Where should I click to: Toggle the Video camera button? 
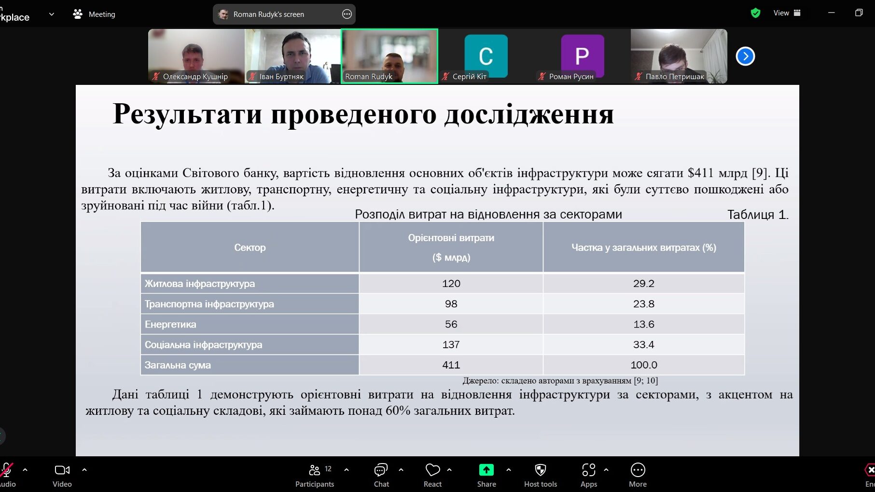[x=62, y=475]
